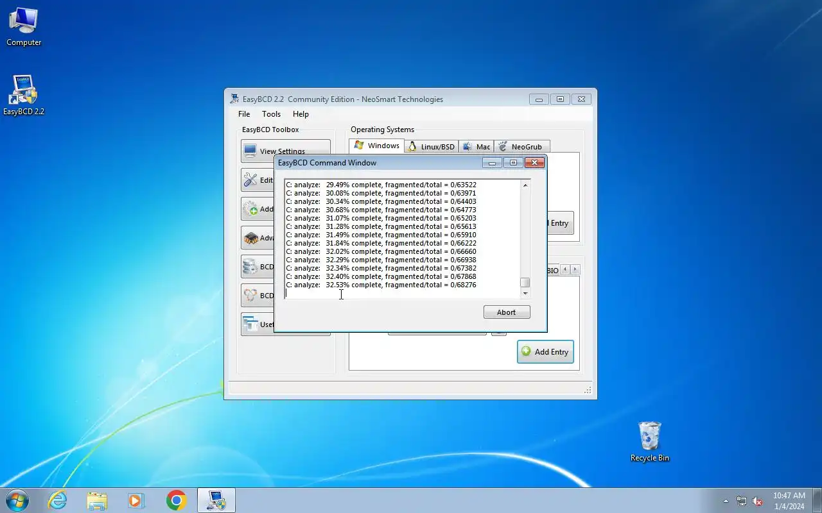This screenshot has width=822, height=513.
Task: Click the Useful Utilities icon
Action: (250, 324)
